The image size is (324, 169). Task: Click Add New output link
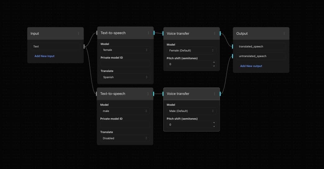click(x=251, y=66)
